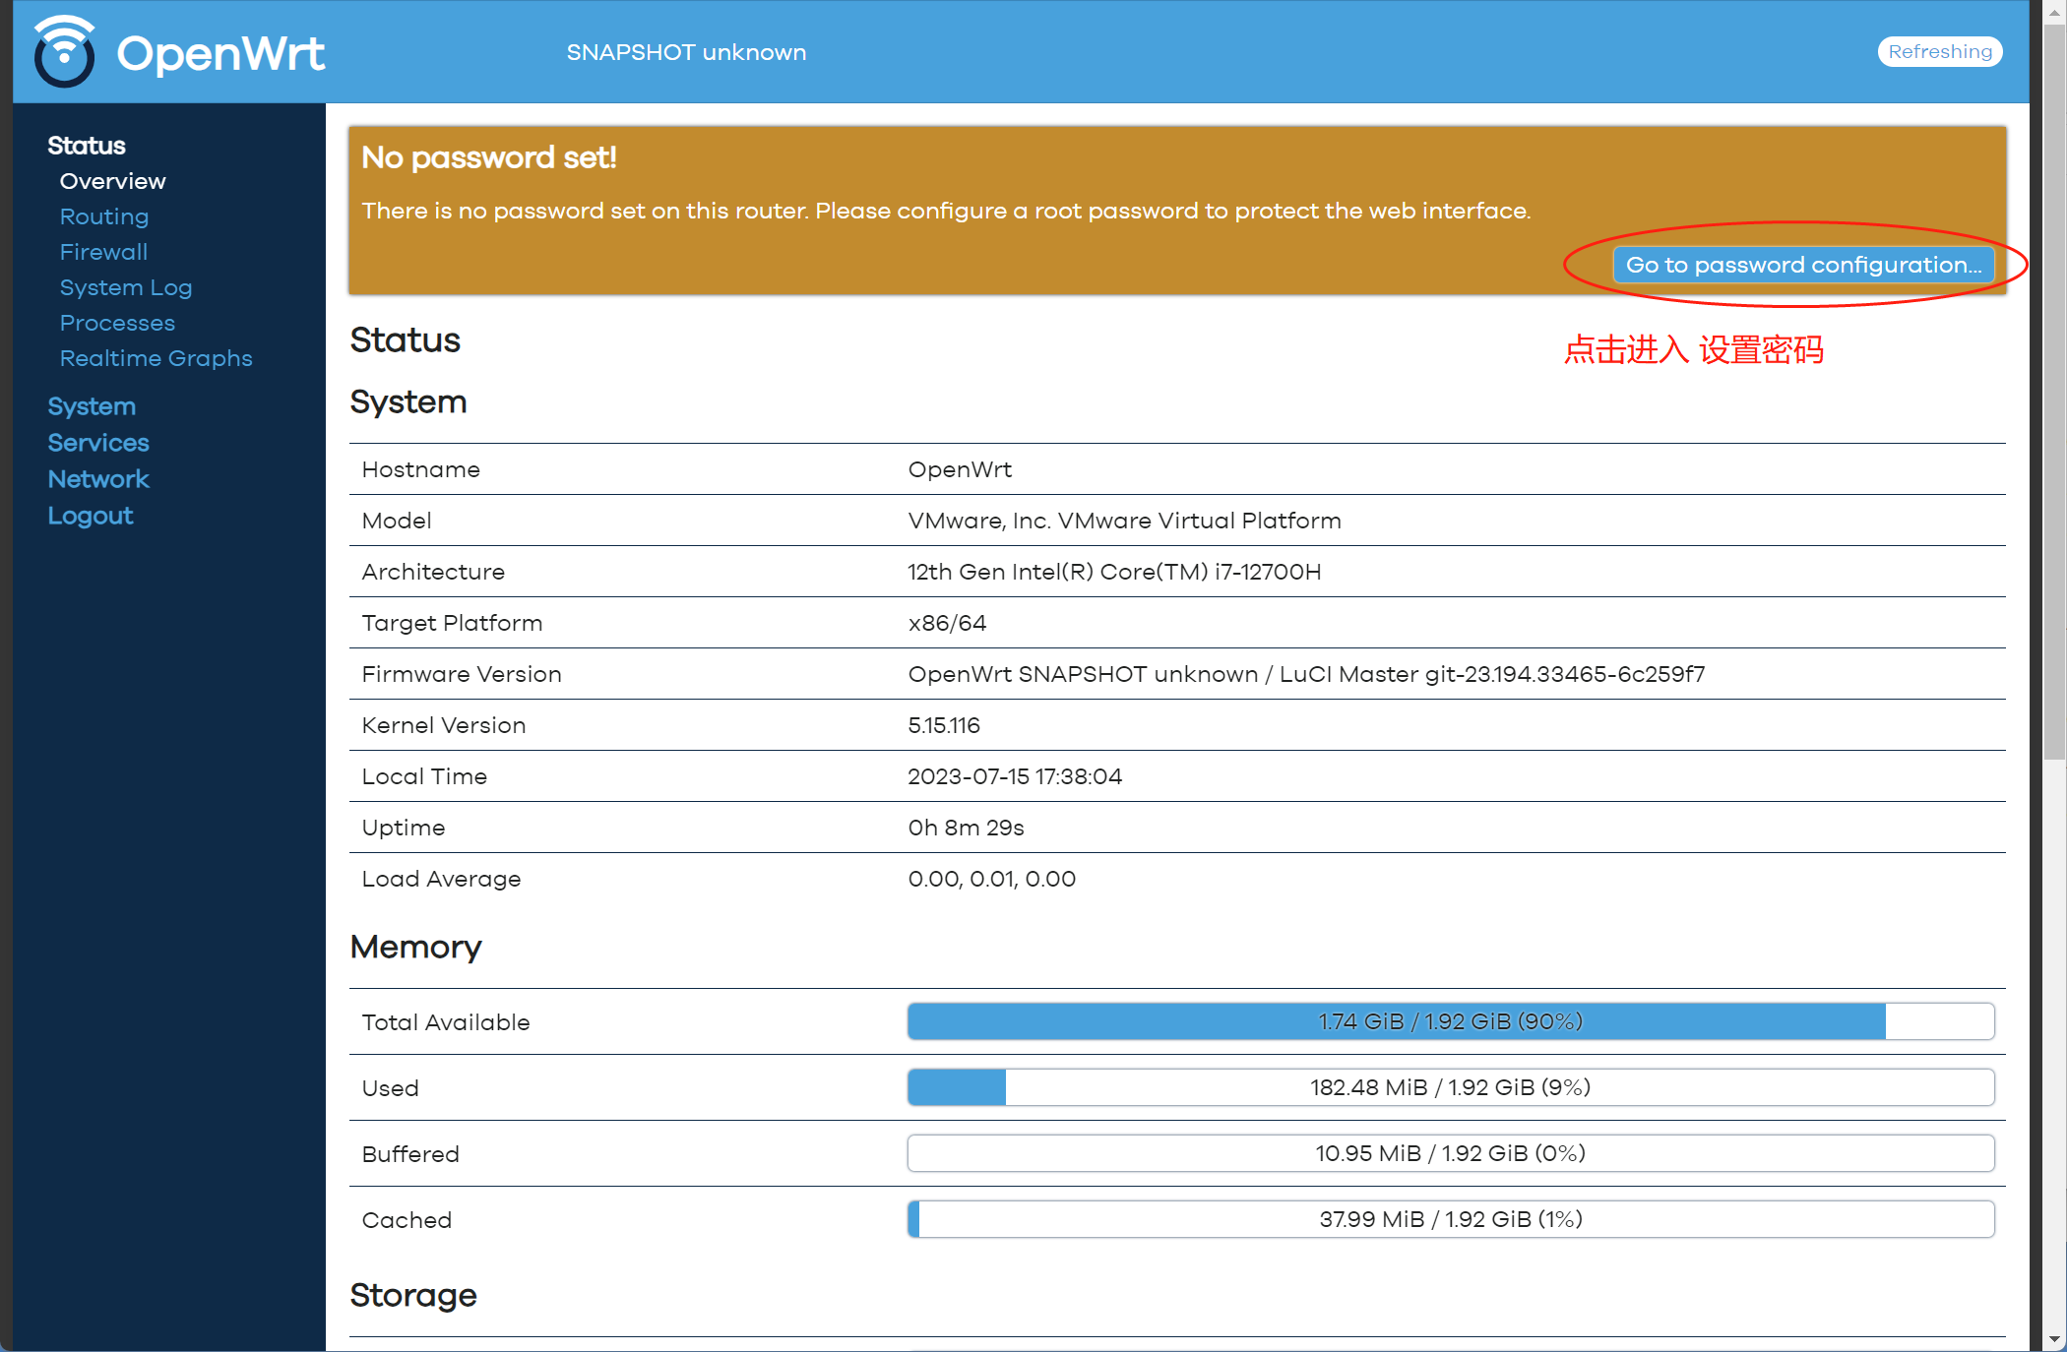This screenshot has height=1352, width=2067.
Task: Click the Logout link
Action: 91,516
